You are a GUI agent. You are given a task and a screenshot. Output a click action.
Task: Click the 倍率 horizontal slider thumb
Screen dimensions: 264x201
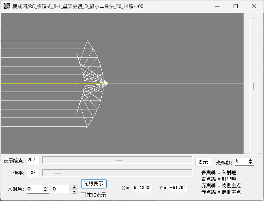(x=58, y=173)
